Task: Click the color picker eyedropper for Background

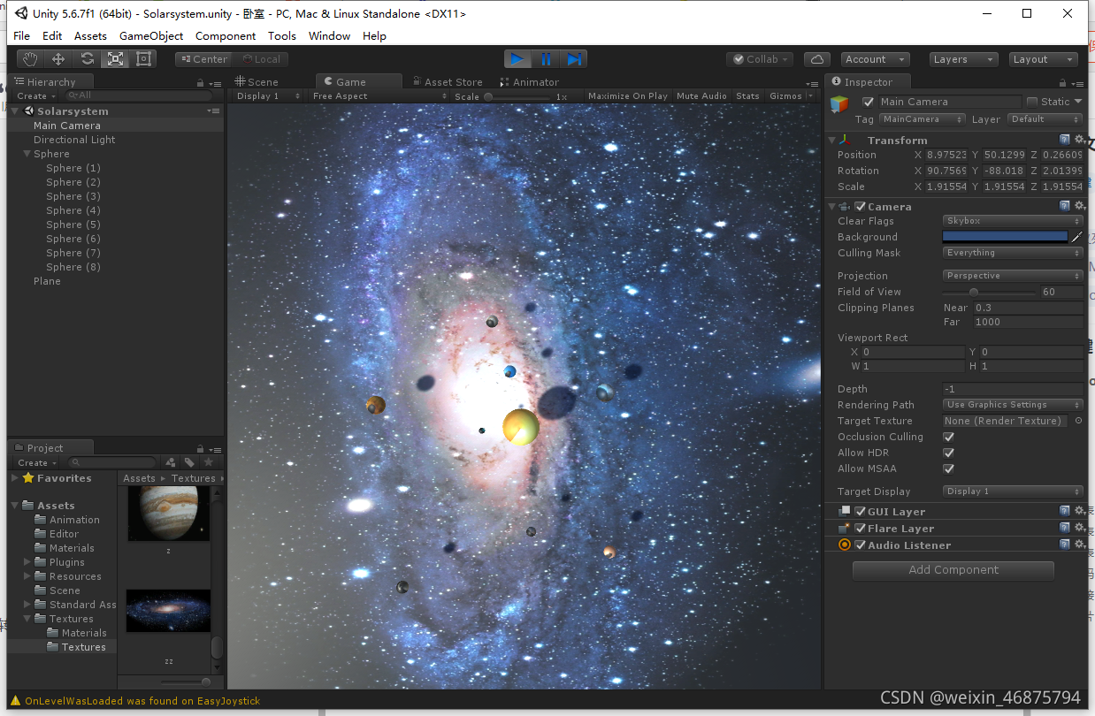Action: pyautogui.click(x=1076, y=237)
